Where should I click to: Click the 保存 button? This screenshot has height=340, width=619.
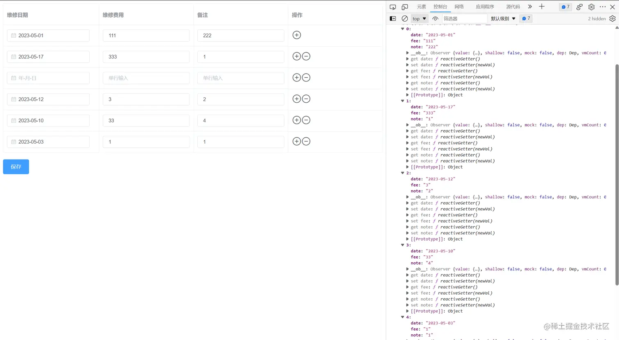click(16, 167)
